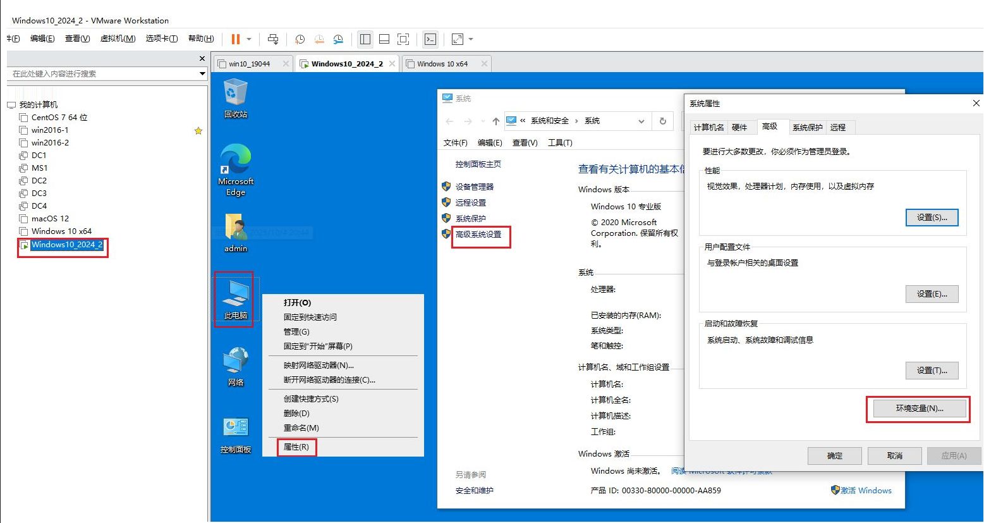Open the power options dropdown beside pause
Screen dimensions: 984x523
click(x=249, y=39)
